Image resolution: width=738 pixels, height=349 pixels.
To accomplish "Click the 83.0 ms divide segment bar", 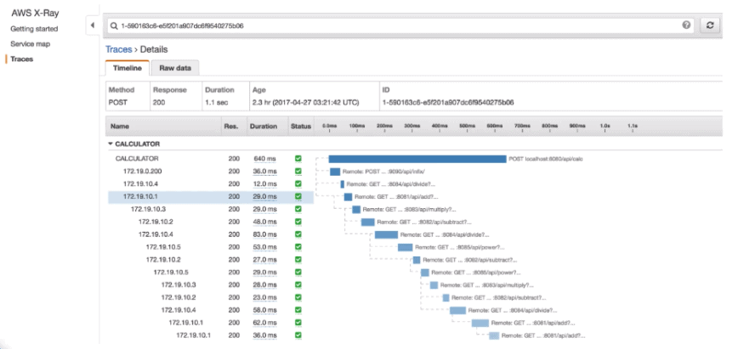I will [386, 234].
